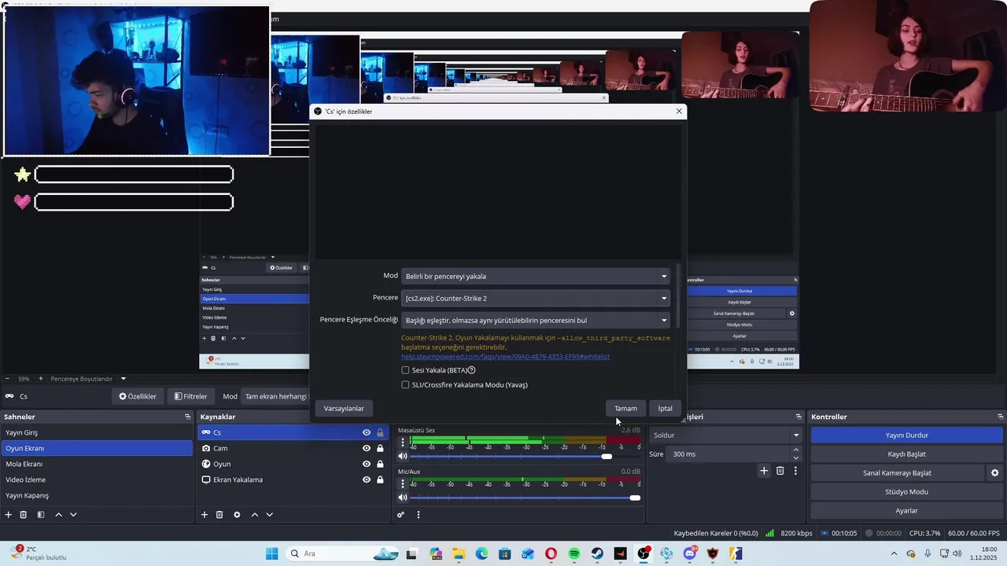Open the mixer's bottom three-dot menu
The image size is (1007, 566).
pos(419,514)
